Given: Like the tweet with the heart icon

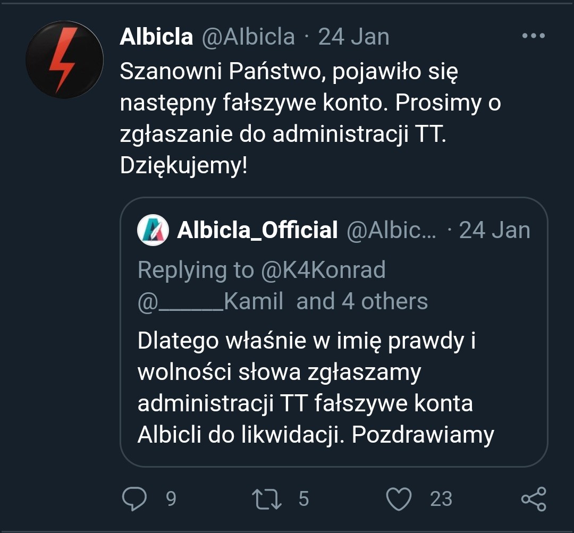Looking at the screenshot, I should 398,499.
